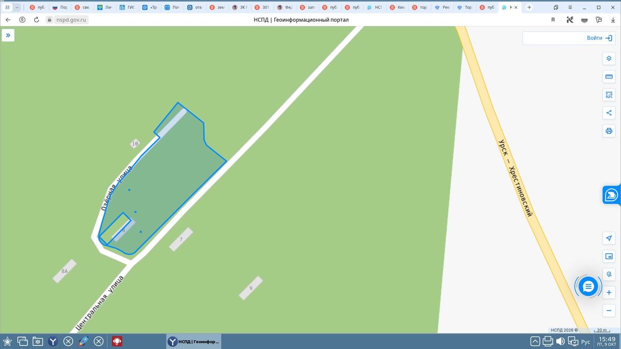Open the map layers panel
The height and width of the screenshot is (349, 621).
pos(609,58)
